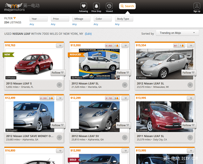Click $1,900 price drop badge
The image size is (203, 164).
[109, 45]
